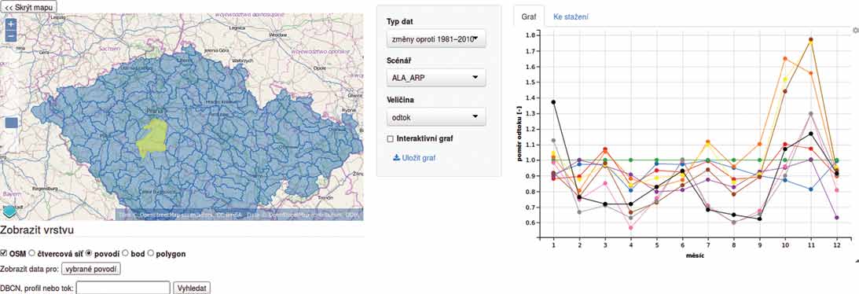Screen dimensions: 859x294
Task: Click download icon next to Uložit graf
Action: 396,158
